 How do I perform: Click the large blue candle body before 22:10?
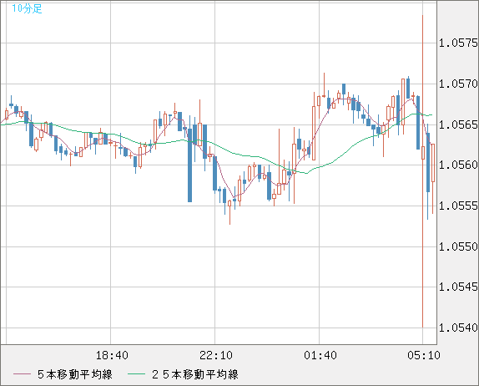click(x=189, y=165)
